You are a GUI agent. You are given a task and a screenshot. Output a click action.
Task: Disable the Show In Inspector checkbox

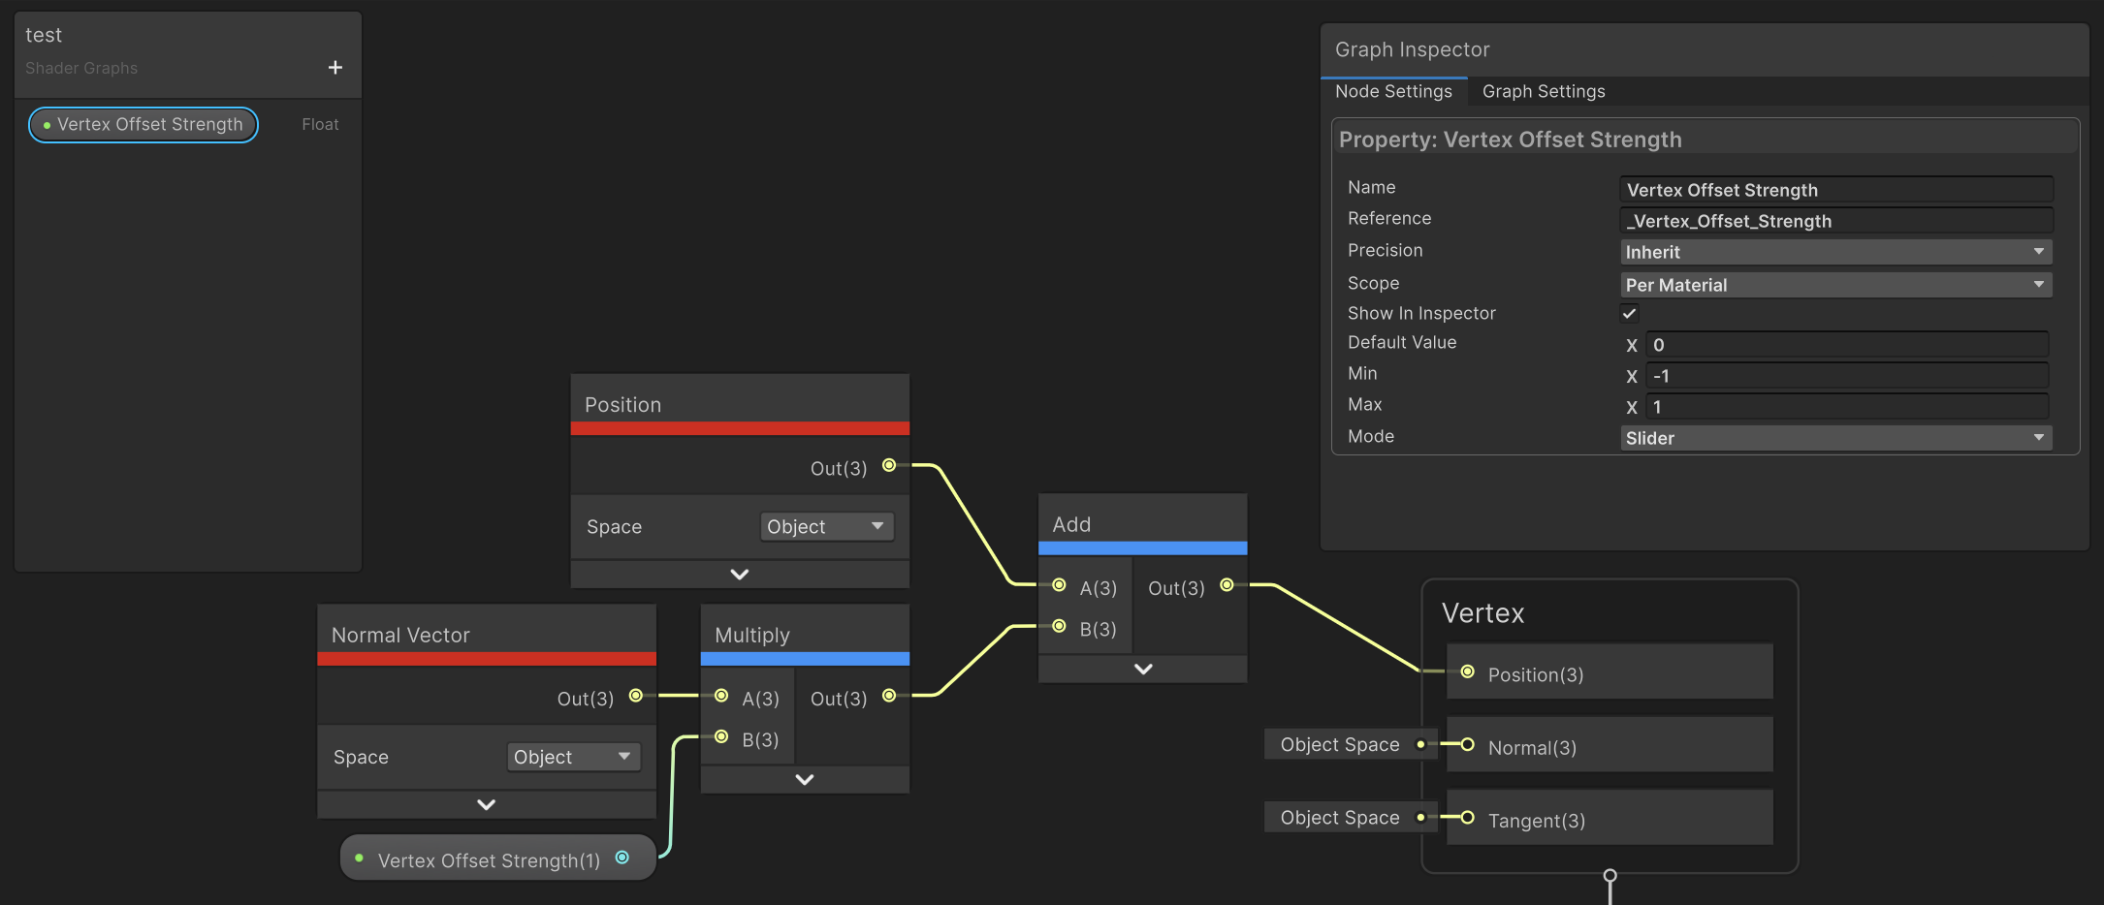click(1629, 313)
